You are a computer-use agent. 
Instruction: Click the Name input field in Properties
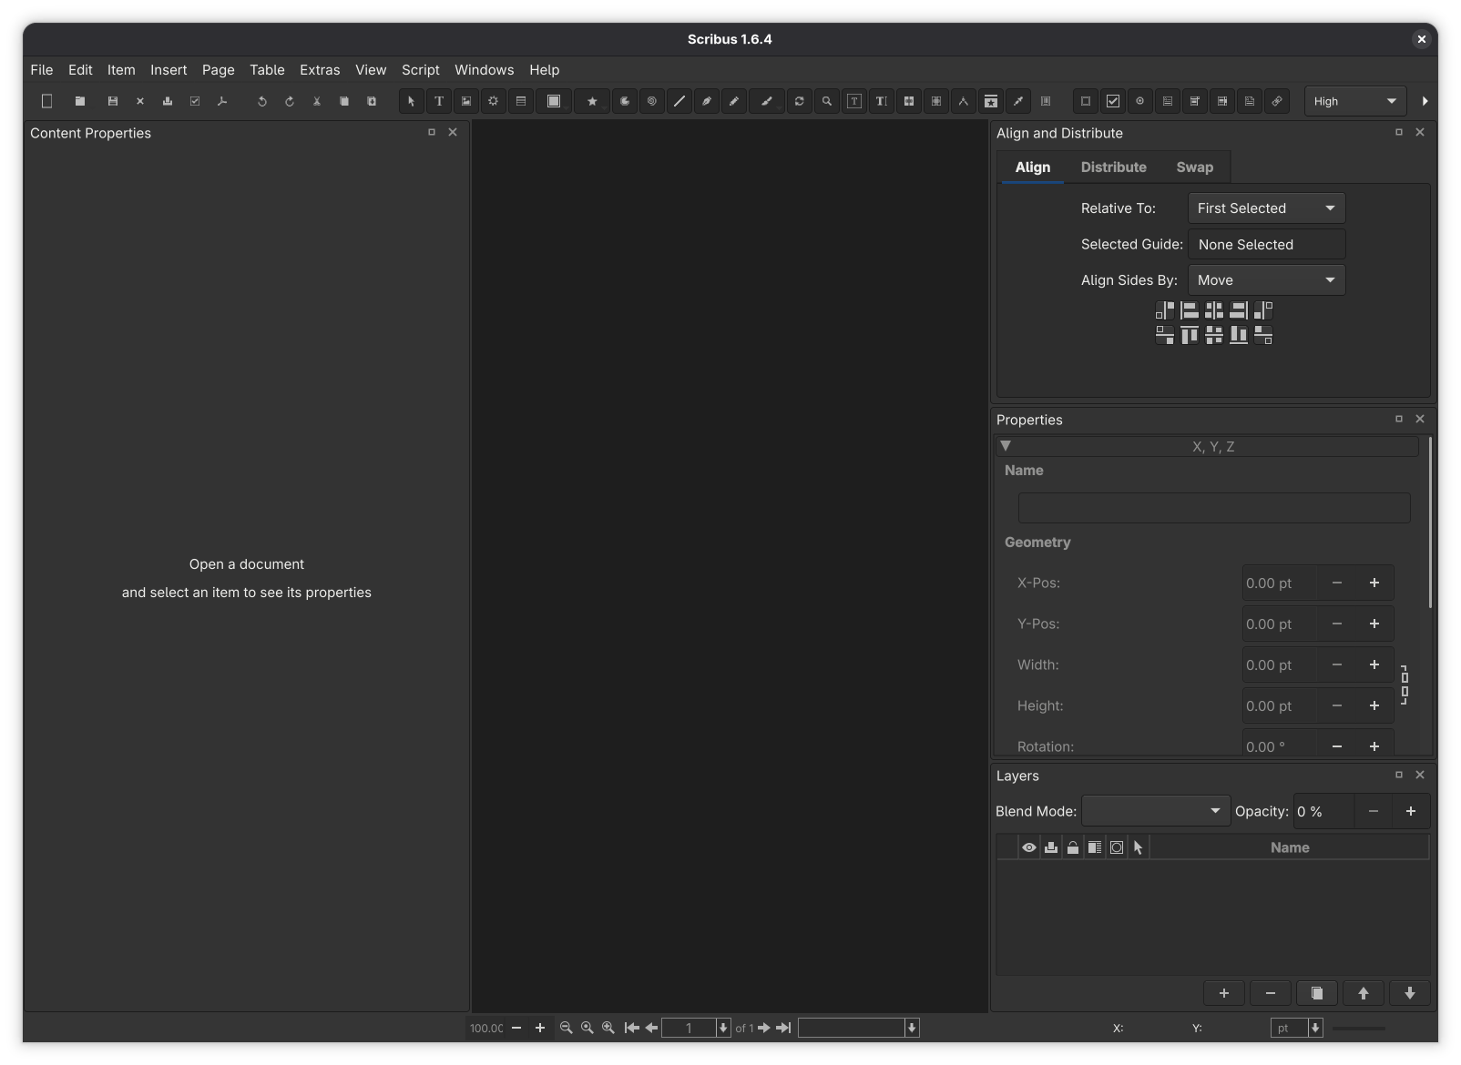click(1213, 508)
